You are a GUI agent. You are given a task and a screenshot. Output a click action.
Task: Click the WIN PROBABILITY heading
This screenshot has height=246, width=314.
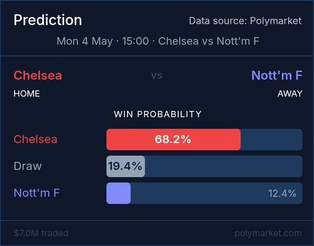[157, 114]
